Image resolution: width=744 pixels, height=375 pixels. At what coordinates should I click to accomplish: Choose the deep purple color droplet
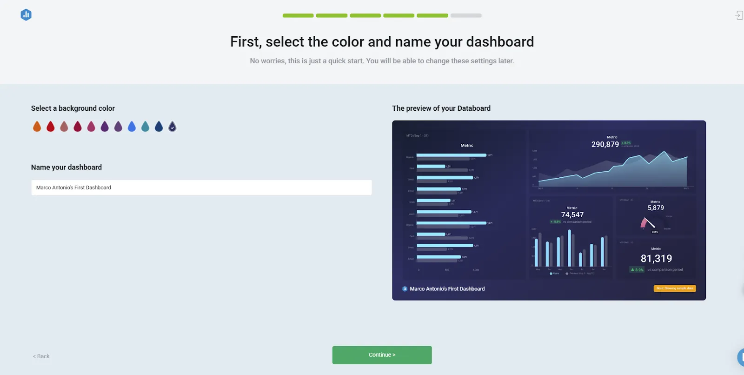(104, 126)
